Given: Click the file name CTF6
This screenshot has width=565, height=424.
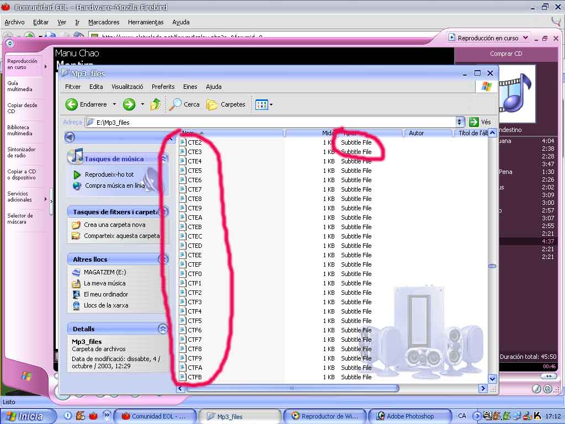Looking at the screenshot, I should [195, 330].
